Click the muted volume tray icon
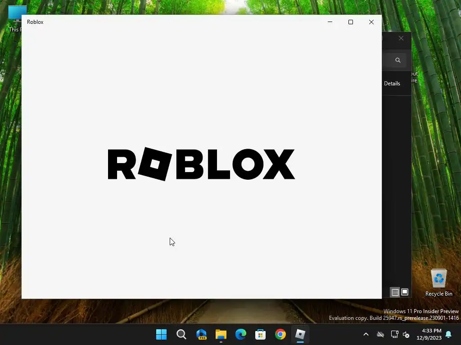Viewport: 461px width, 345px height. click(406, 334)
